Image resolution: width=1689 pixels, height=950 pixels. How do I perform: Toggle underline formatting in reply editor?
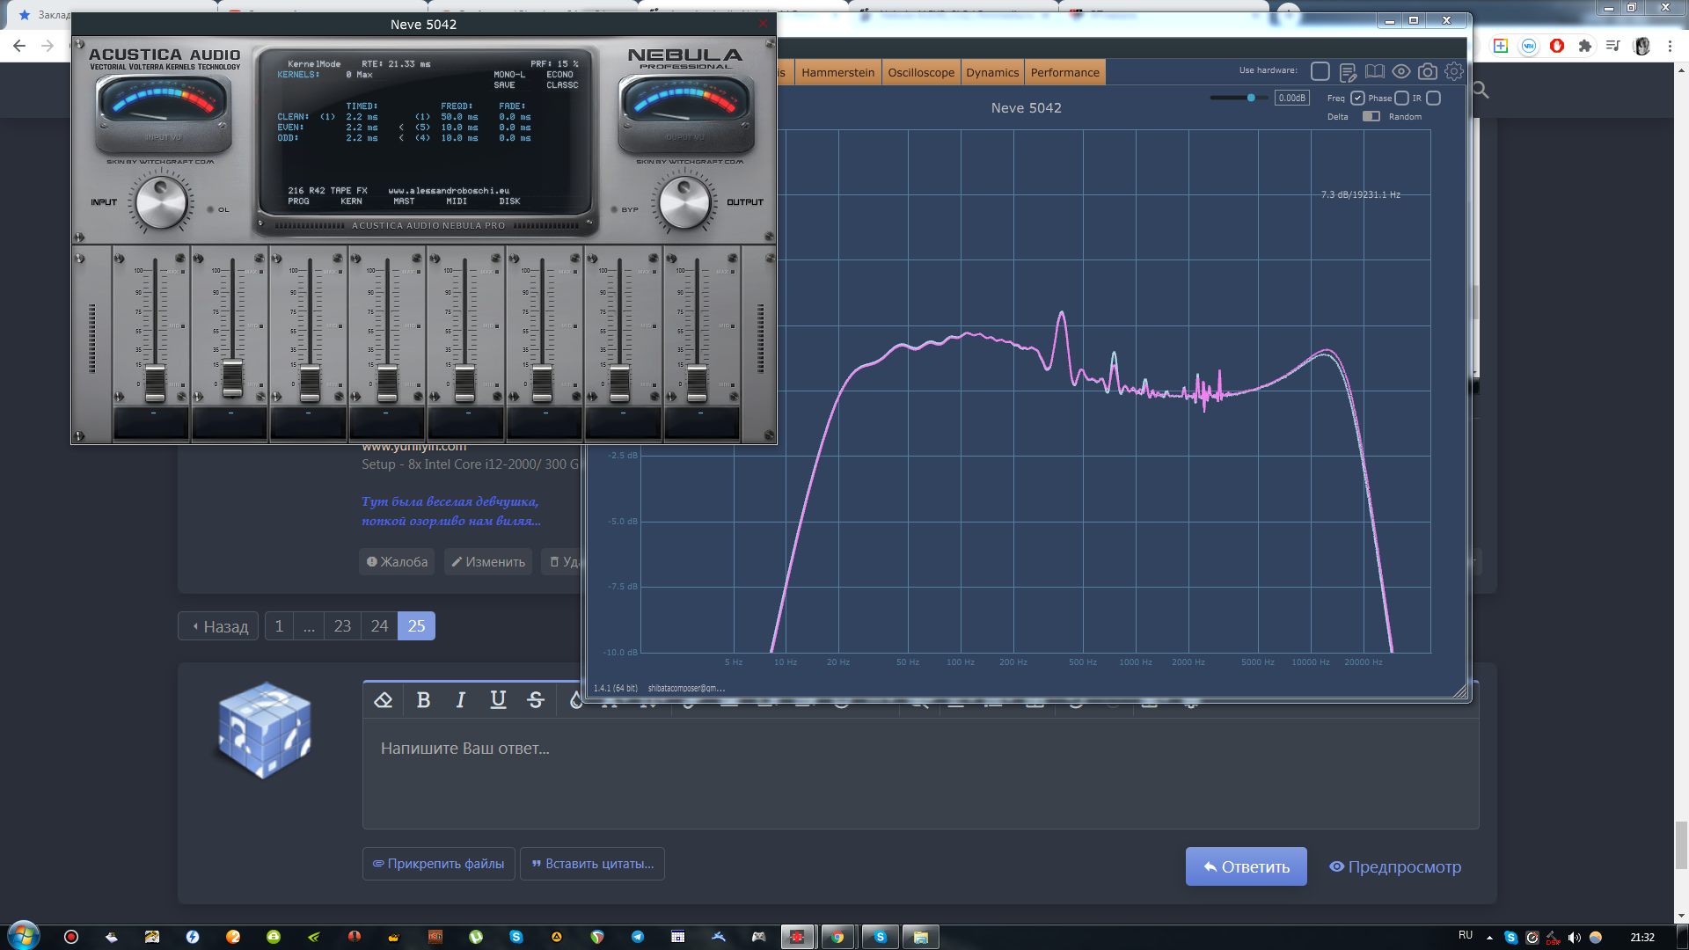click(x=498, y=700)
